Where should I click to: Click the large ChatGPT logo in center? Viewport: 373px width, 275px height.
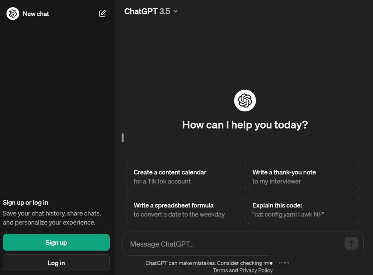pos(245,100)
